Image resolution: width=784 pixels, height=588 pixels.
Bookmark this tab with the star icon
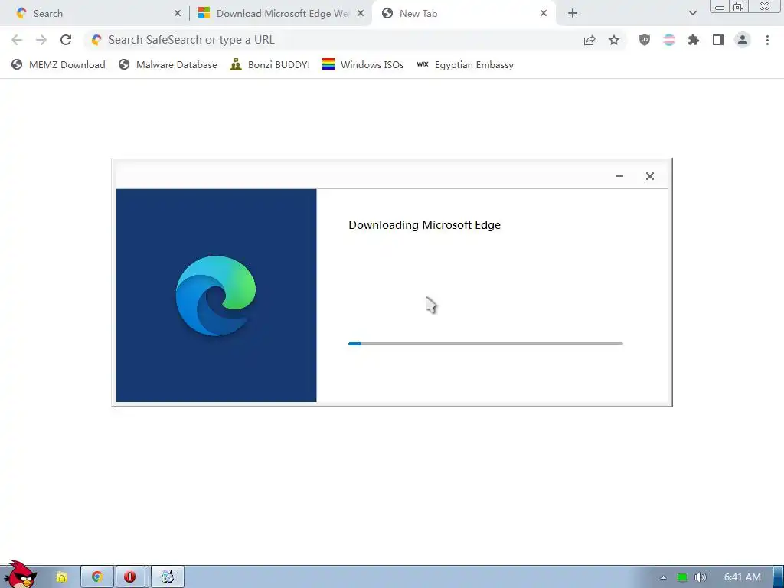tap(614, 40)
